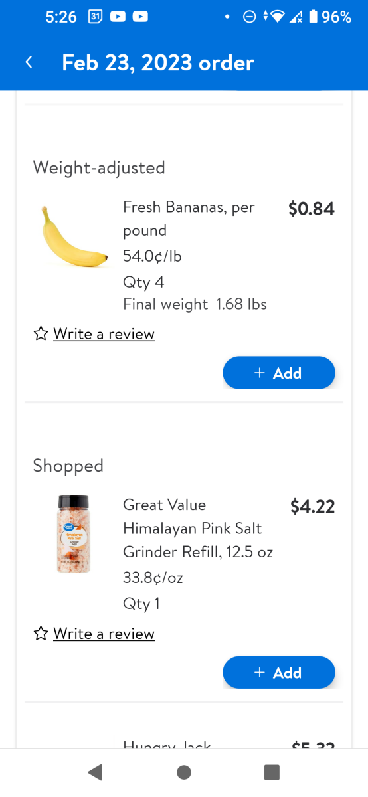
Task: Open the pink salt product image
Action: pyautogui.click(x=74, y=534)
